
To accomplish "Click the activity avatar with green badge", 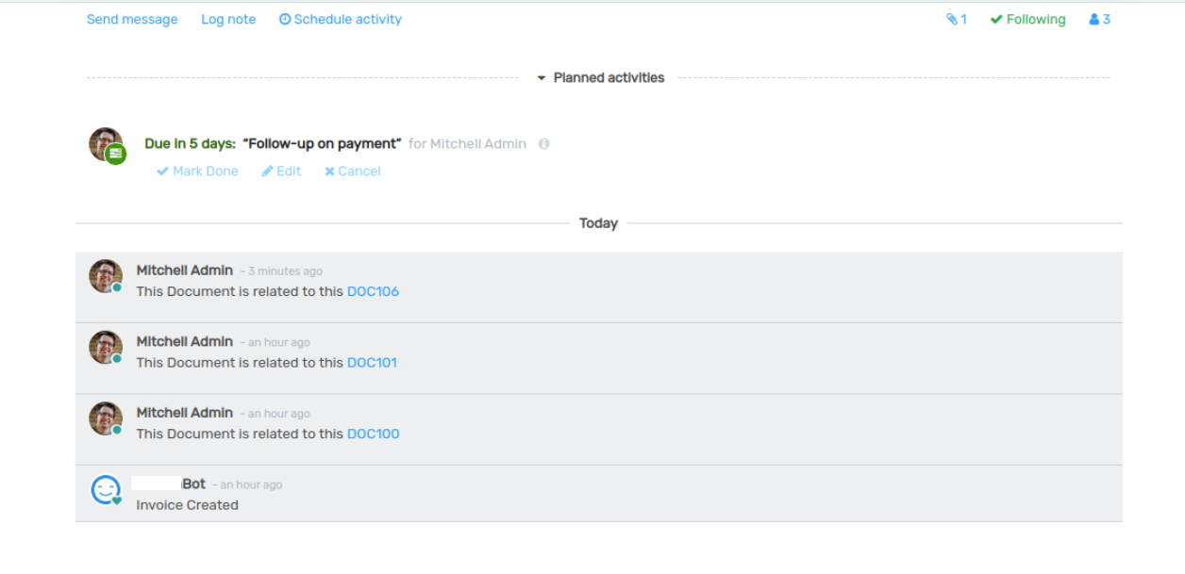I will 107,145.
